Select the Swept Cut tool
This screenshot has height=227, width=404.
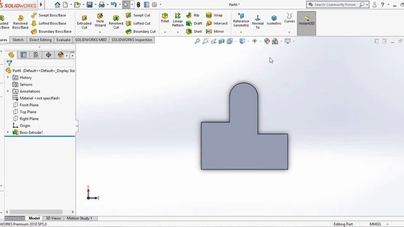138,15
